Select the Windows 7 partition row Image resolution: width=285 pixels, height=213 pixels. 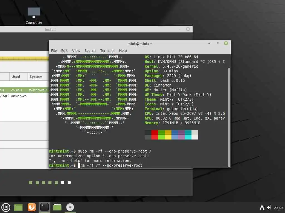tap(24, 90)
